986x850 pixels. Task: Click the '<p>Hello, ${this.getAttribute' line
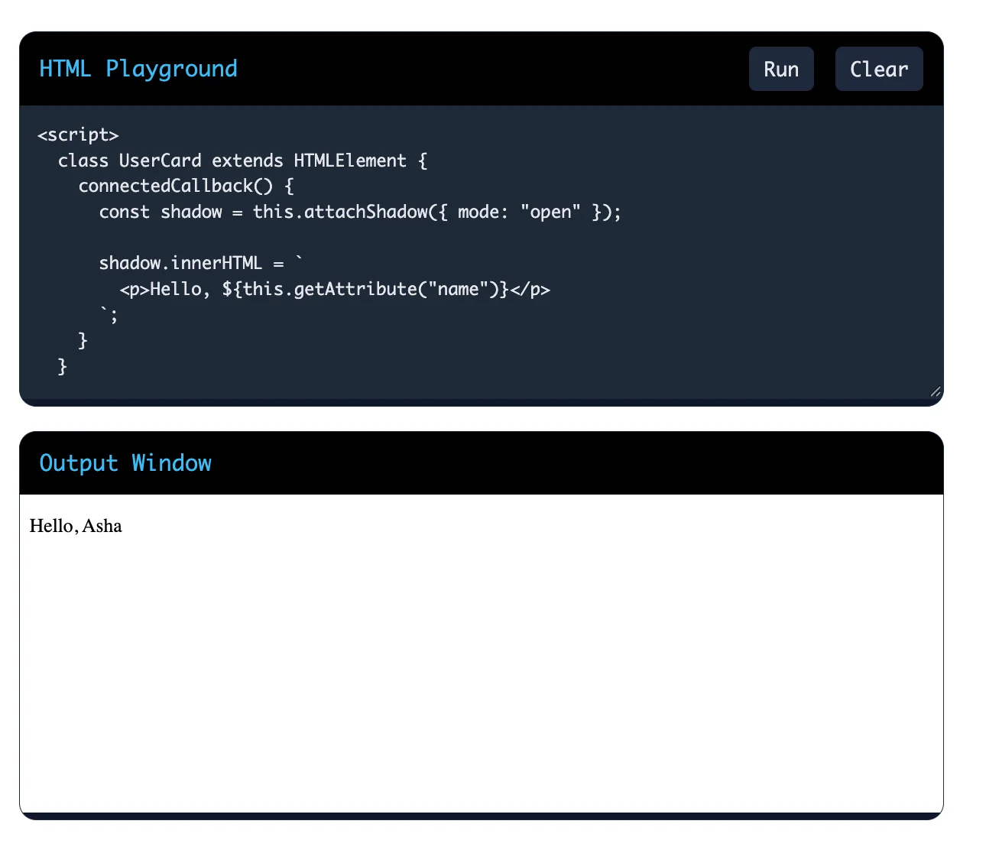pyautogui.click(x=335, y=289)
